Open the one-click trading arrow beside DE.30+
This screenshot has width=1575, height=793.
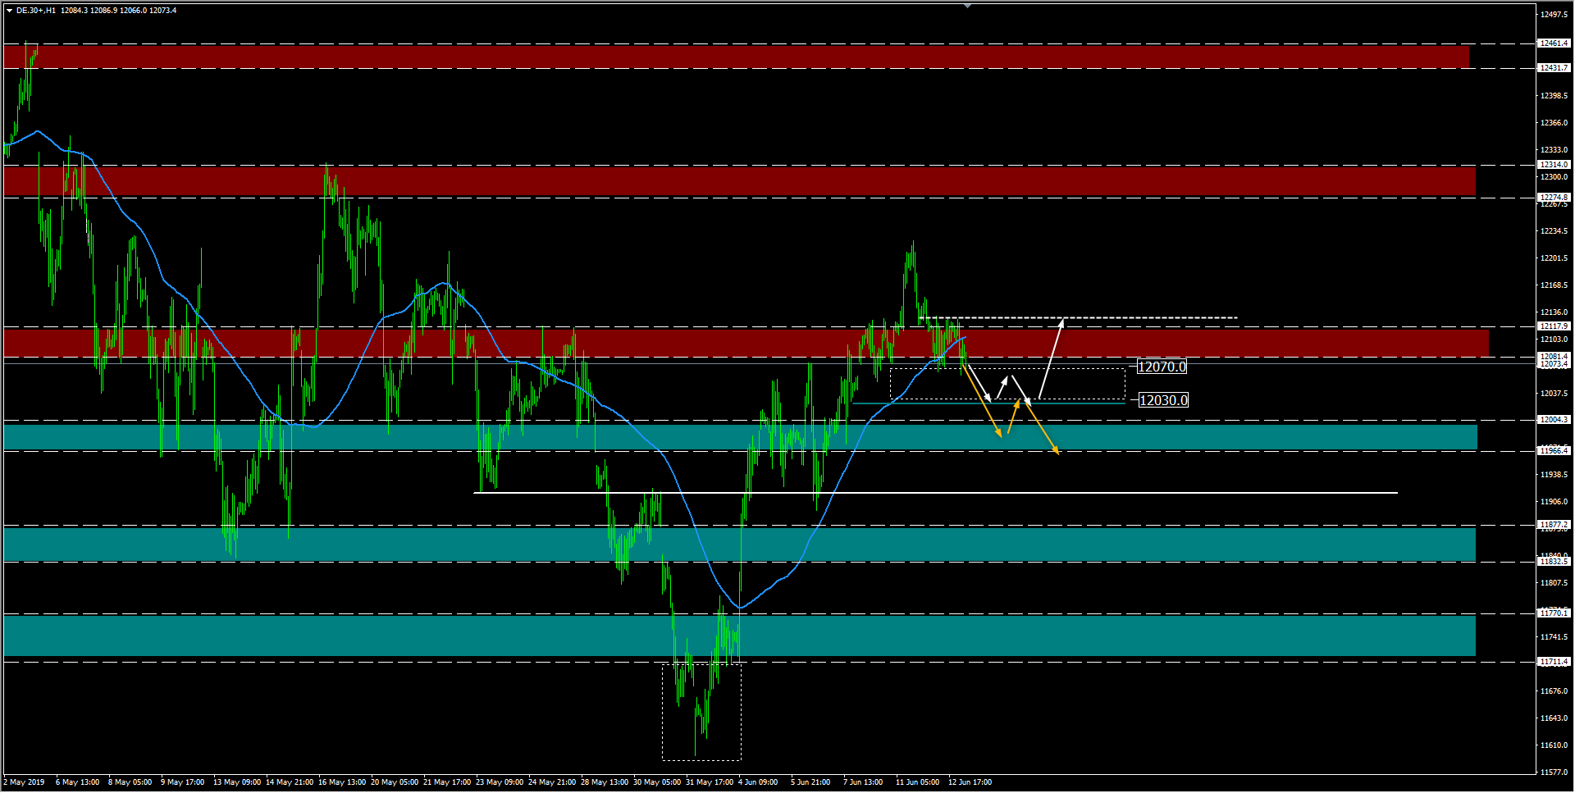coord(9,11)
